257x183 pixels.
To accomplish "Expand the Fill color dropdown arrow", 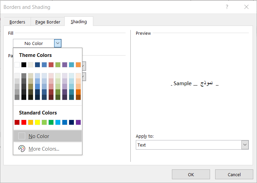I will click(58, 43).
